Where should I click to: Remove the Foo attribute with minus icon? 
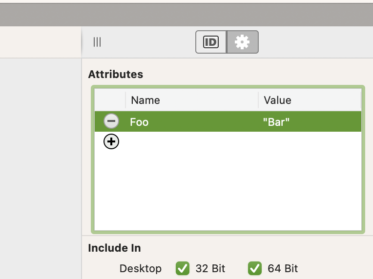111,121
